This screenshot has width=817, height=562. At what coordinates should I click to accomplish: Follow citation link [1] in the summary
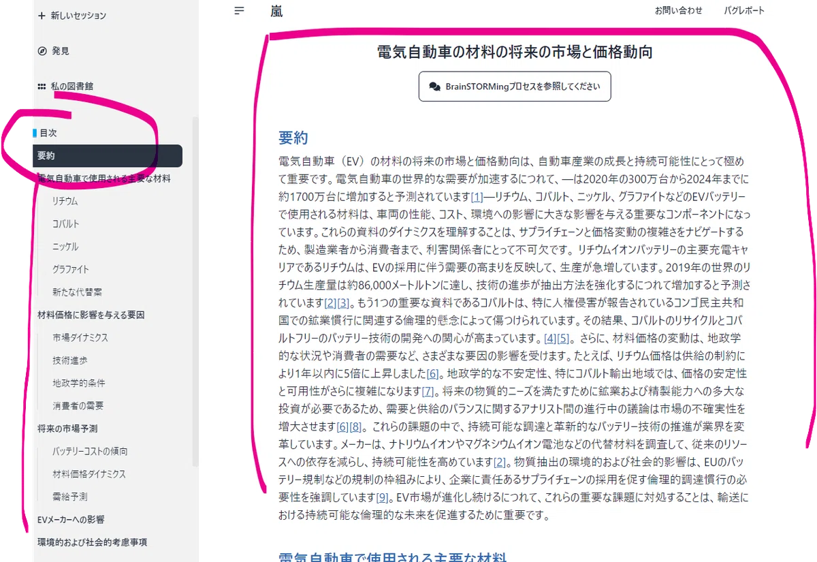[477, 197]
